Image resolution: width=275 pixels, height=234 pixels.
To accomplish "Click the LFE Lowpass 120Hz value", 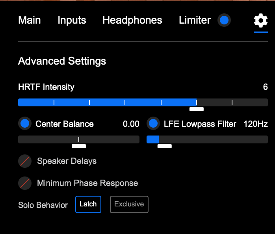I will tap(255, 124).
